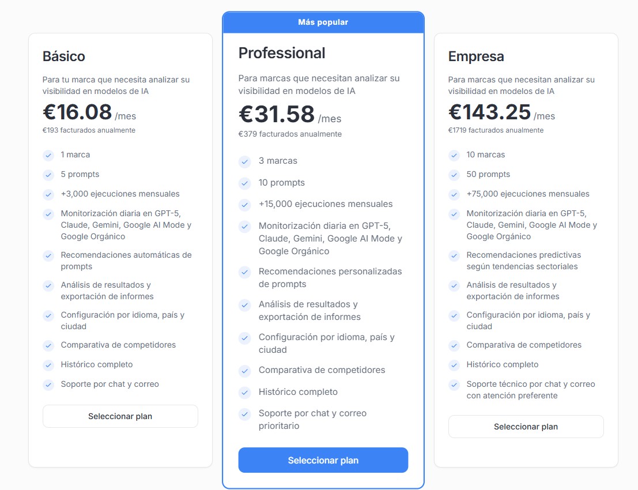Click checkmark beside "Recomendaciones personalizadas de prompts"
638x490 pixels.
click(245, 272)
